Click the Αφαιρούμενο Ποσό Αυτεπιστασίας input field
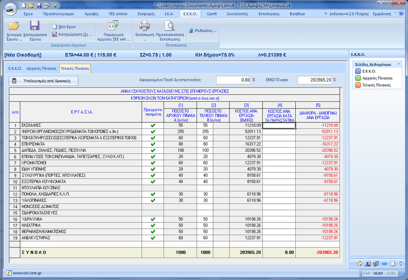 point(233,80)
